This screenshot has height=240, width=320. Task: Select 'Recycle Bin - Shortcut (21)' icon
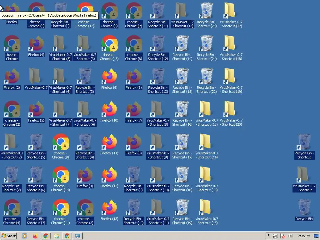(x=207, y=48)
